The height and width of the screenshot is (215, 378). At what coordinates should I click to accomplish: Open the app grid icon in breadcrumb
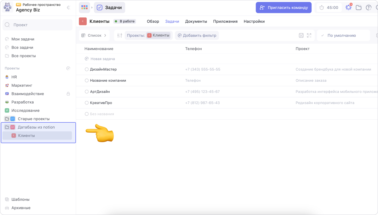click(84, 8)
